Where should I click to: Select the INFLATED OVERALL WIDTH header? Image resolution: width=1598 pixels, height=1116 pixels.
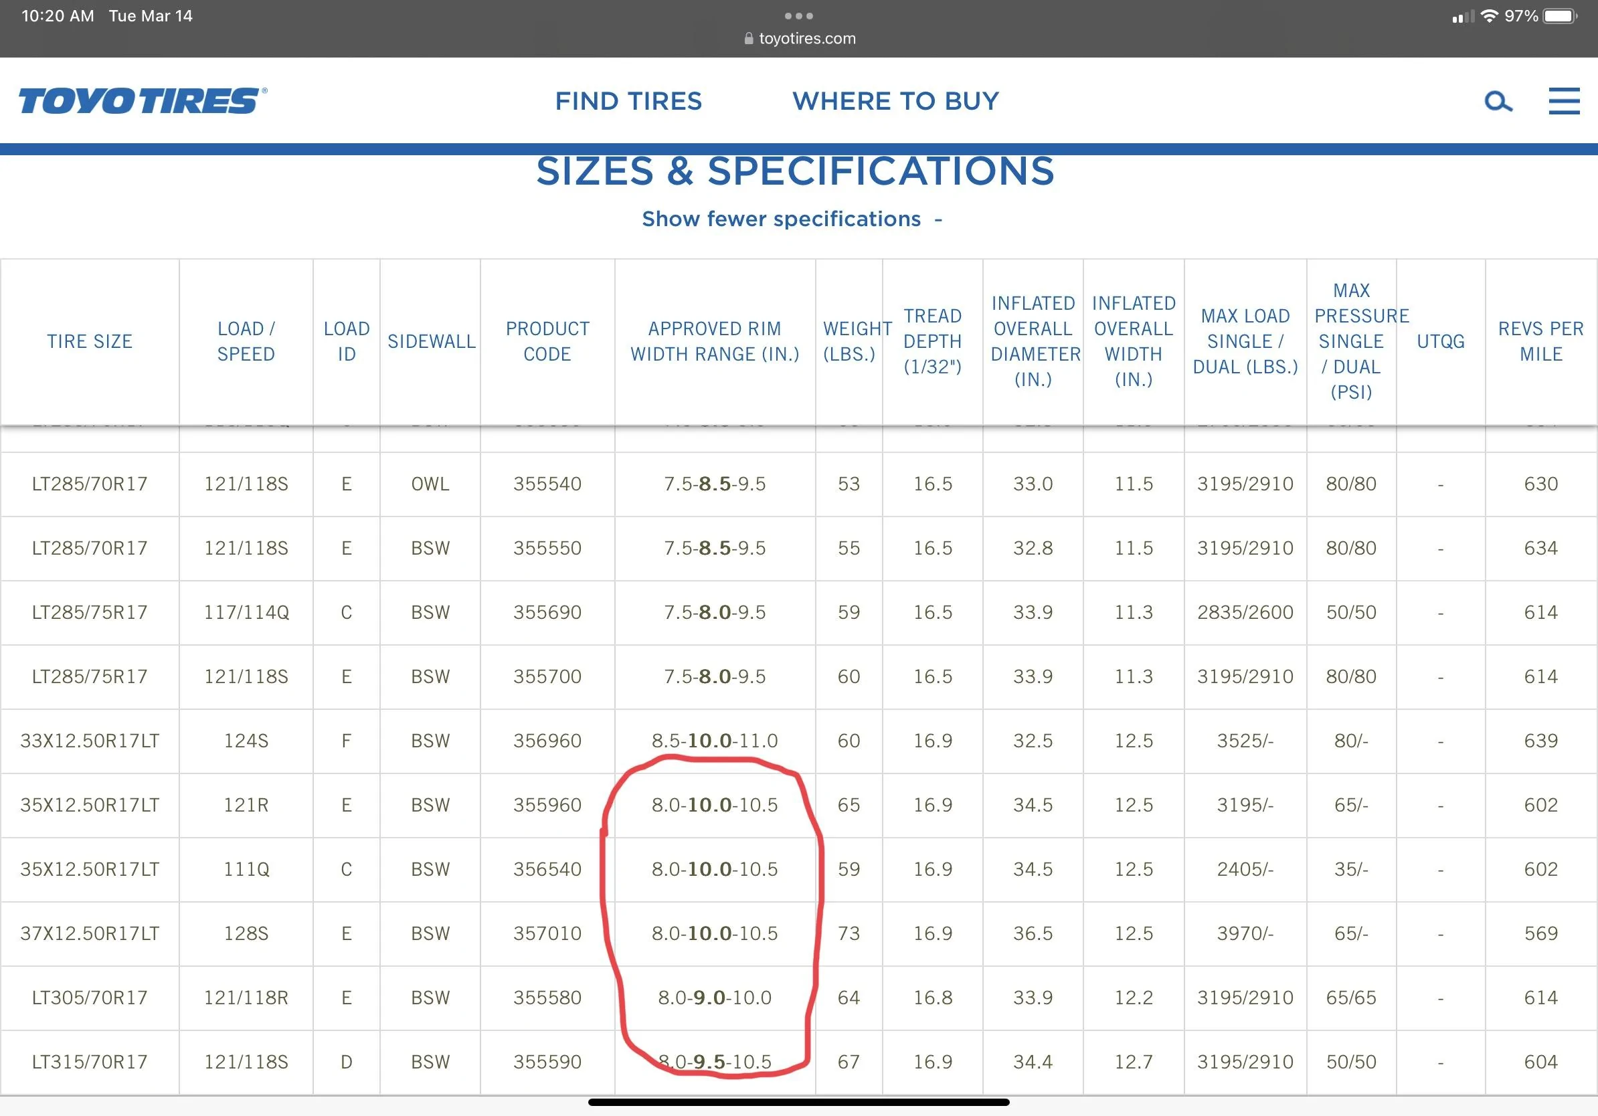1134,342
